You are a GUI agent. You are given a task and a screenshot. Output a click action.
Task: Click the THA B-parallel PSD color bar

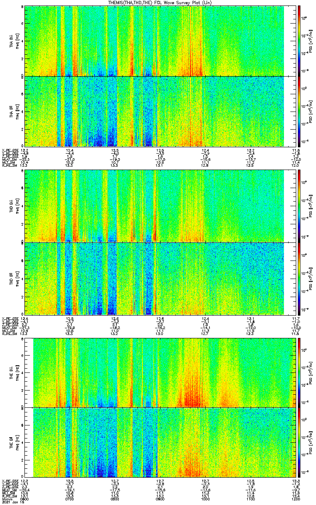(299, 111)
